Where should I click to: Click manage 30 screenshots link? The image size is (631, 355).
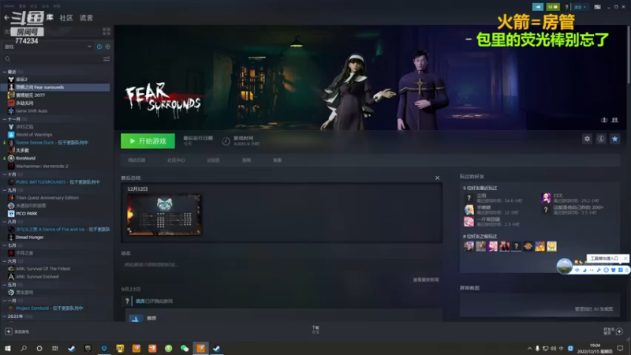(594, 309)
